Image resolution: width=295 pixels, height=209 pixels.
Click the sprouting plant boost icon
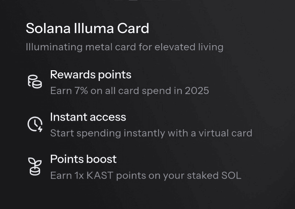pyautogui.click(x=35, y=166)
